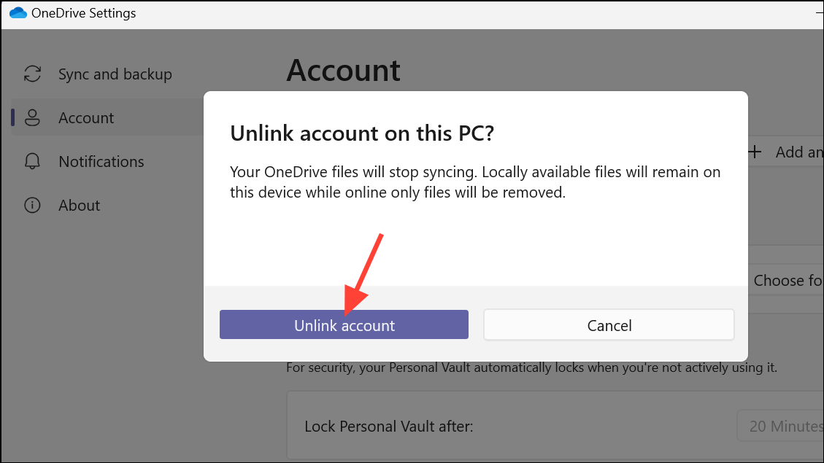Click the plus icon beside Add an account
This screenshot has width=824, height=463.
coord(755,152)
